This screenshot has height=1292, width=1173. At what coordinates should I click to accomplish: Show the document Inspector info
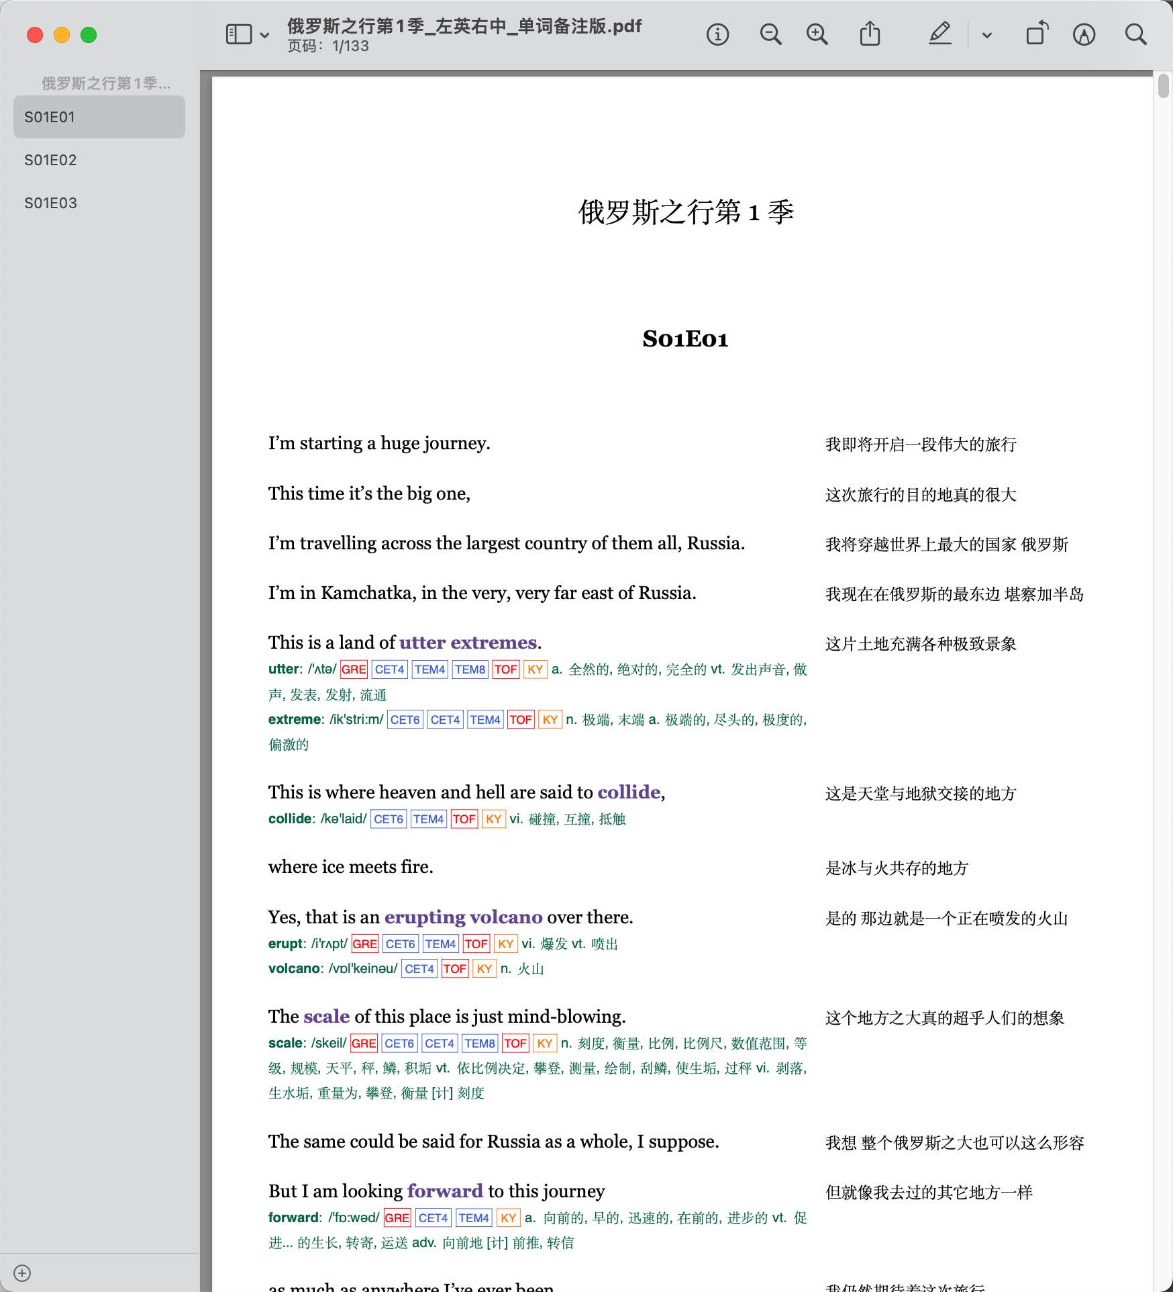pos(717,34)
